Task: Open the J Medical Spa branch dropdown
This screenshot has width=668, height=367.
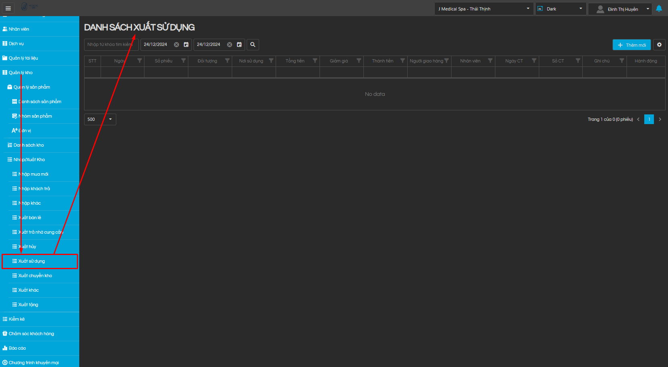Action: pos(484,9)
